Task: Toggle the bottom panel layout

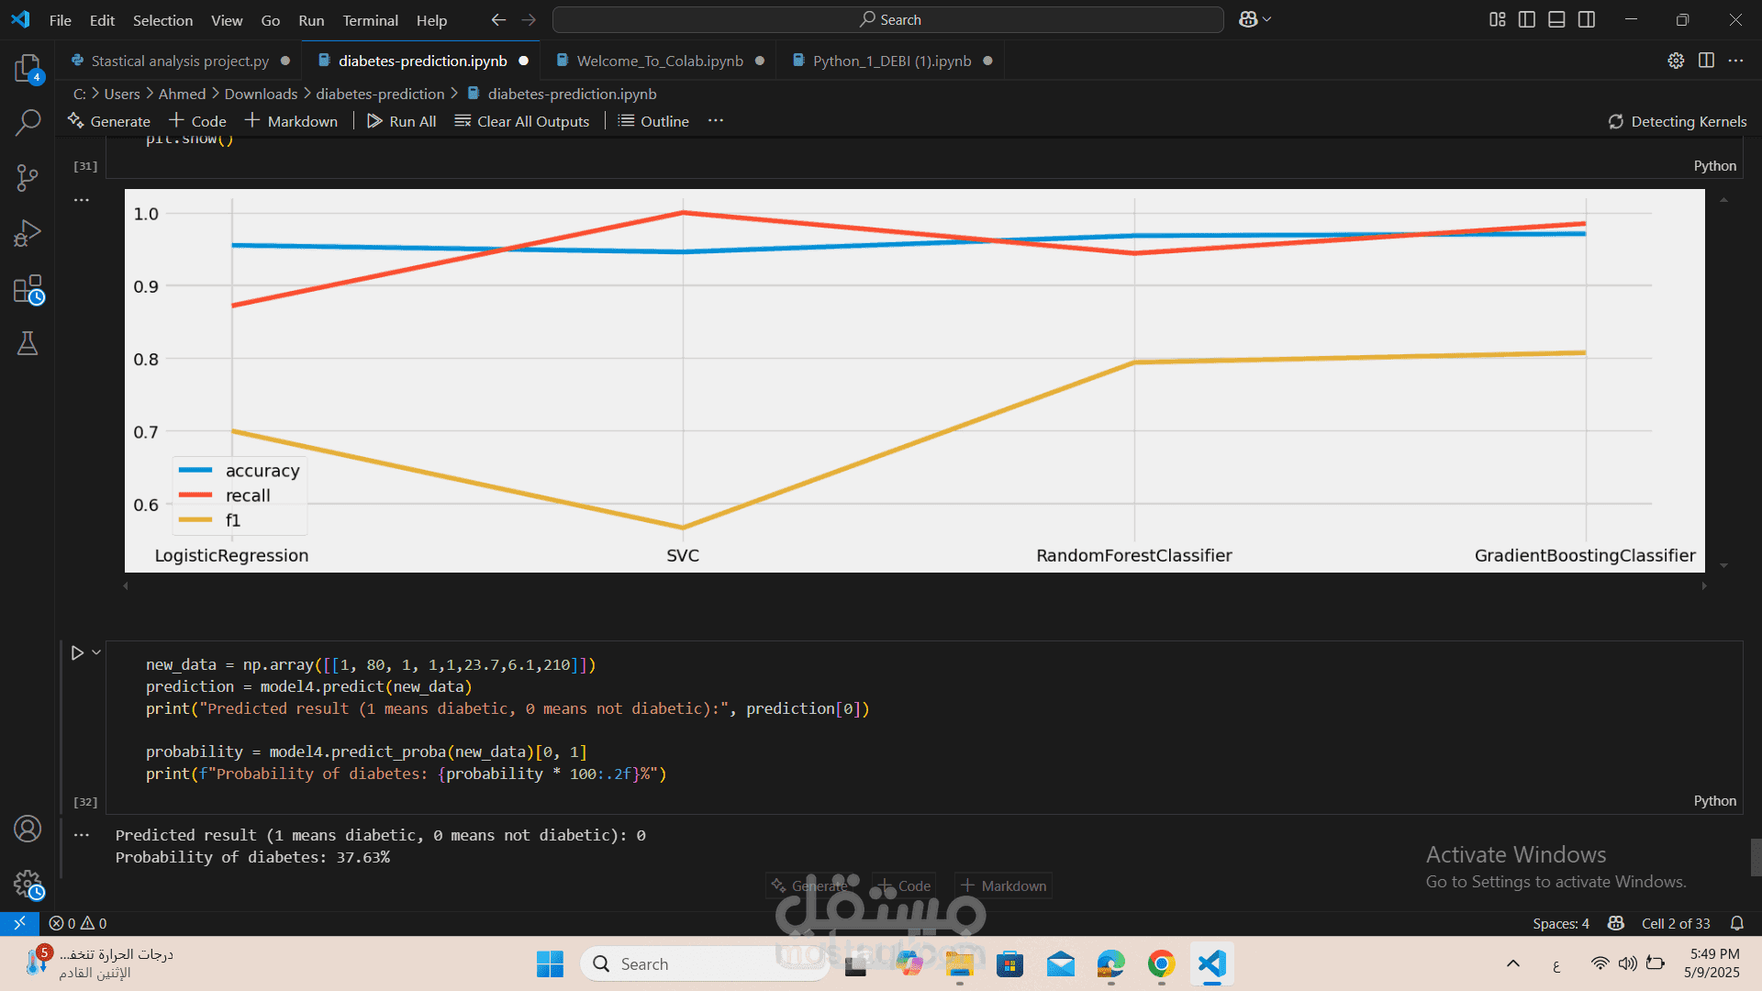Action: click(1556, 19)
